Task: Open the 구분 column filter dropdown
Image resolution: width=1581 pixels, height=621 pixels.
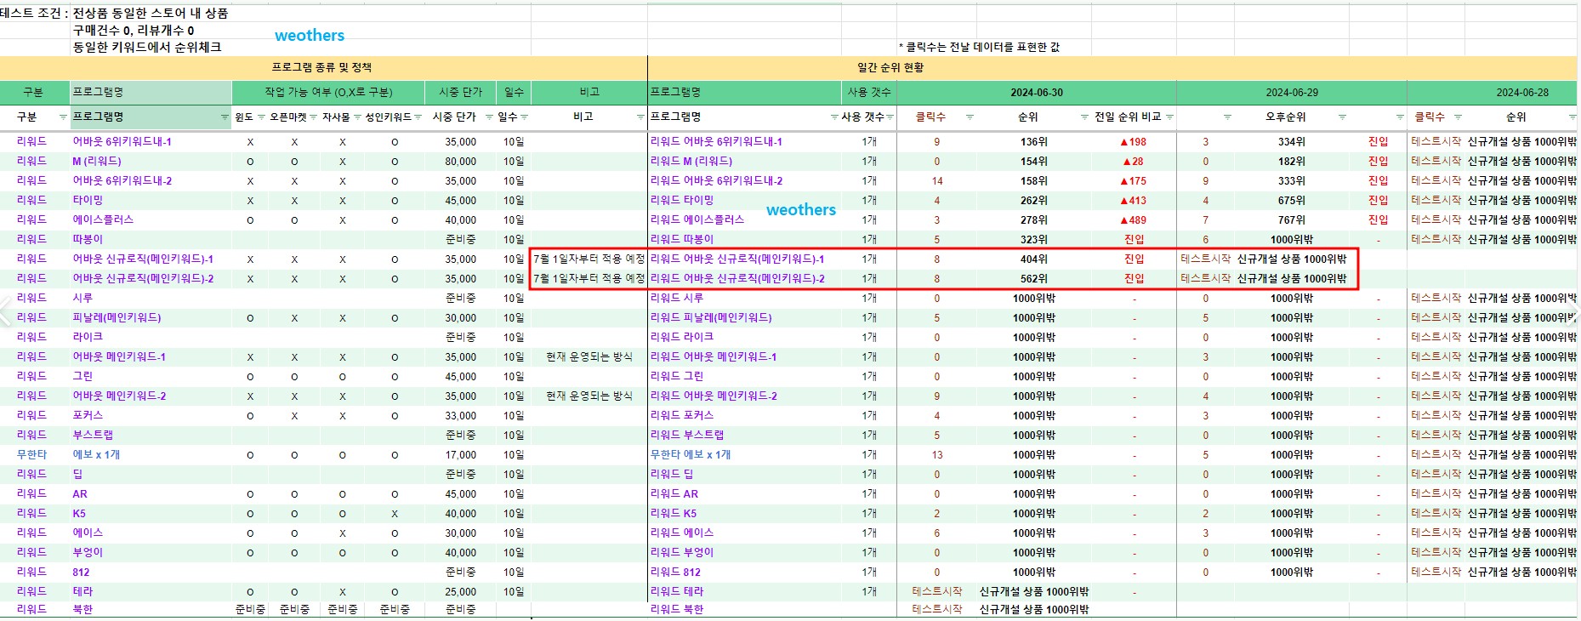Action: coord(63,117)
